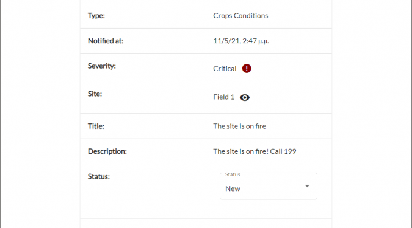The image size is (412, 228).
Task: Click the title text The site is on fire
Action: click(239, 126)
